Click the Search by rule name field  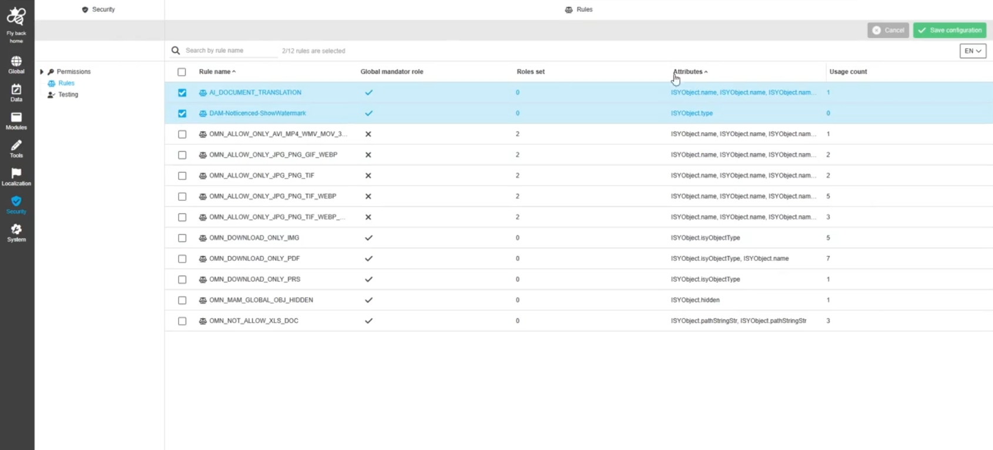click(x=230, y=51)
